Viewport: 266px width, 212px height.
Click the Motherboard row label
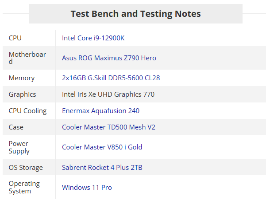[27, 58]
